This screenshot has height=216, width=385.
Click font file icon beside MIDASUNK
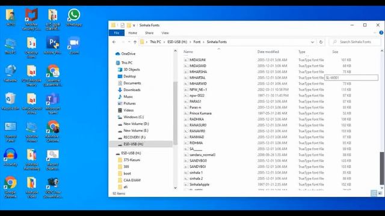186,60
